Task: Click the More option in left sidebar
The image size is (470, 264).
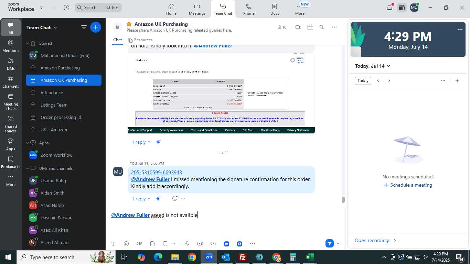Action: click(11, 180)
